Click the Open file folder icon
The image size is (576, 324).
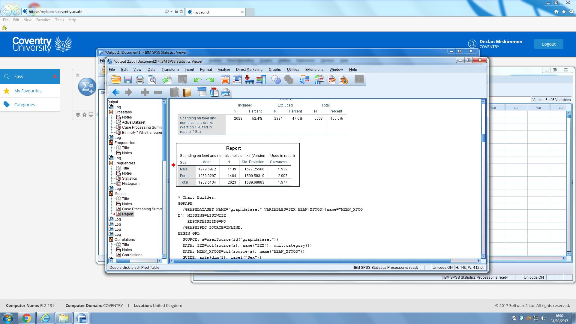click(116, 80)
